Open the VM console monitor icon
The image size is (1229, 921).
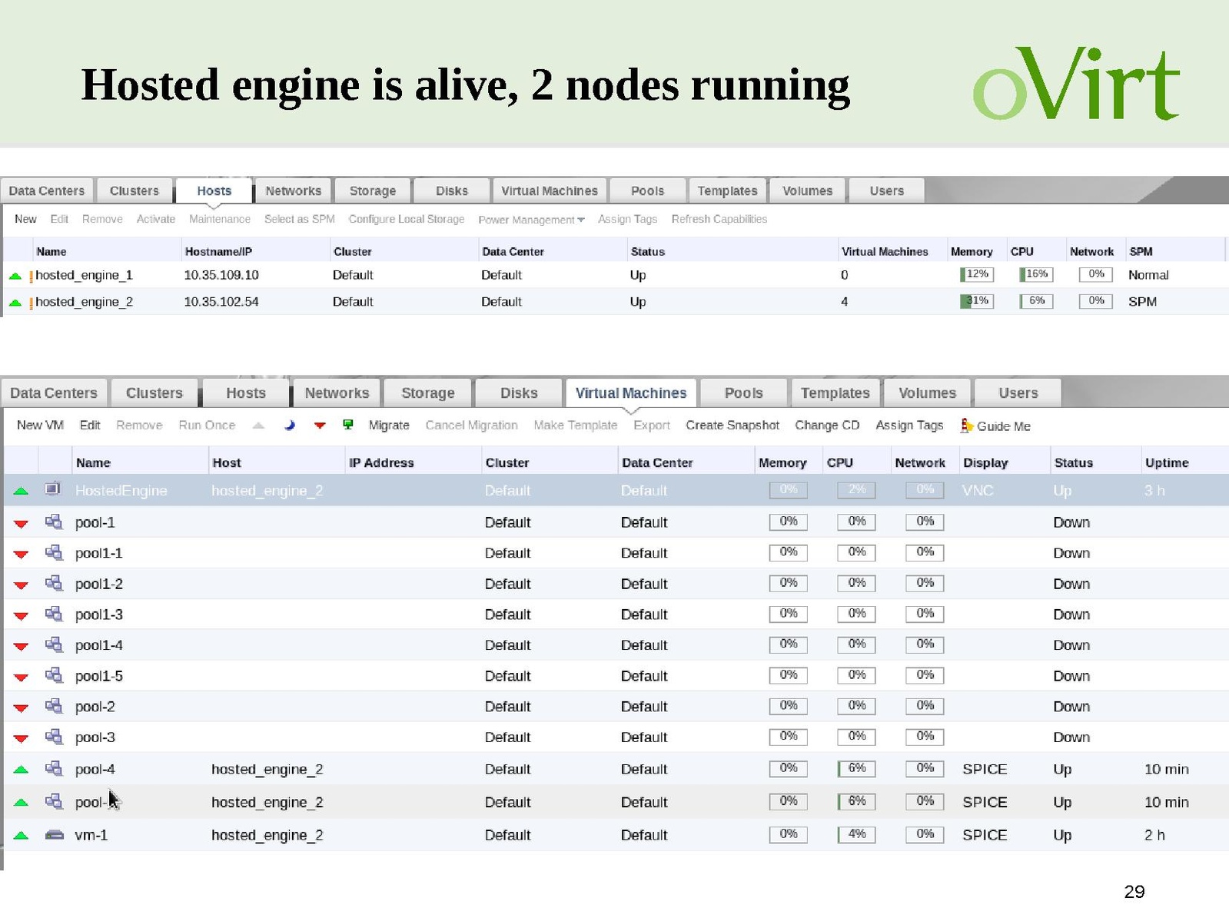348,425
